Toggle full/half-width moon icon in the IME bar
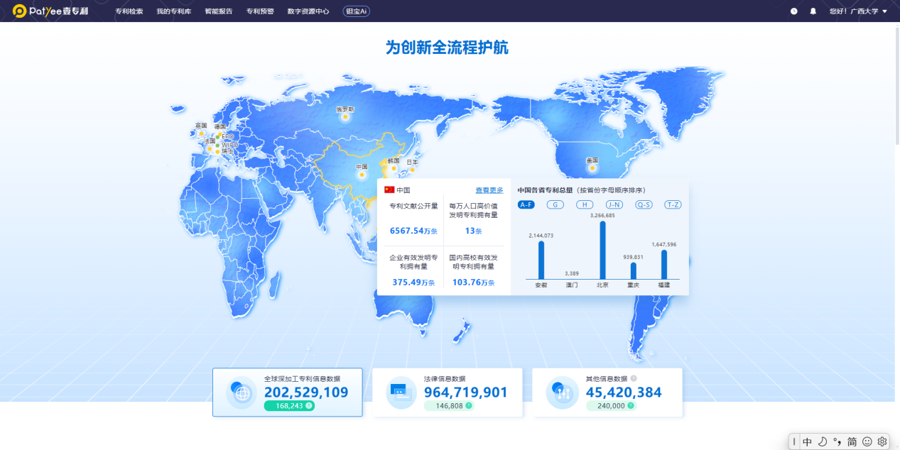900x450 pixels. point(823,441)
